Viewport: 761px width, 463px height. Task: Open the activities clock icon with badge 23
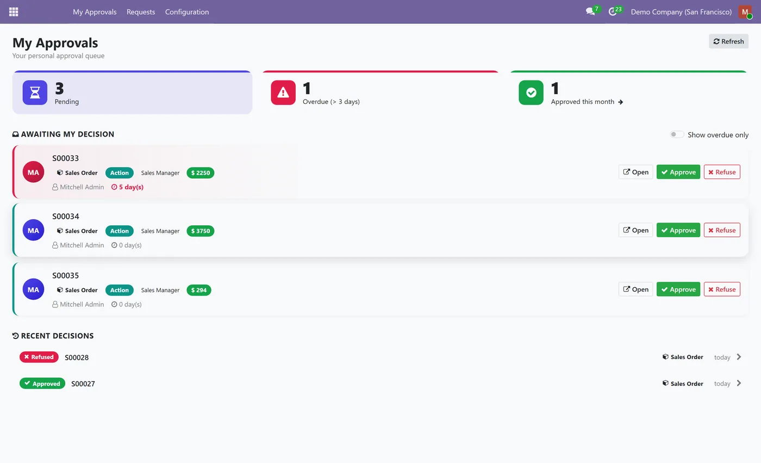click(x=613, y=11)
